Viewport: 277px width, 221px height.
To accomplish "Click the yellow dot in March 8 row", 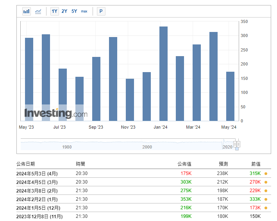I will coord(266,191).
